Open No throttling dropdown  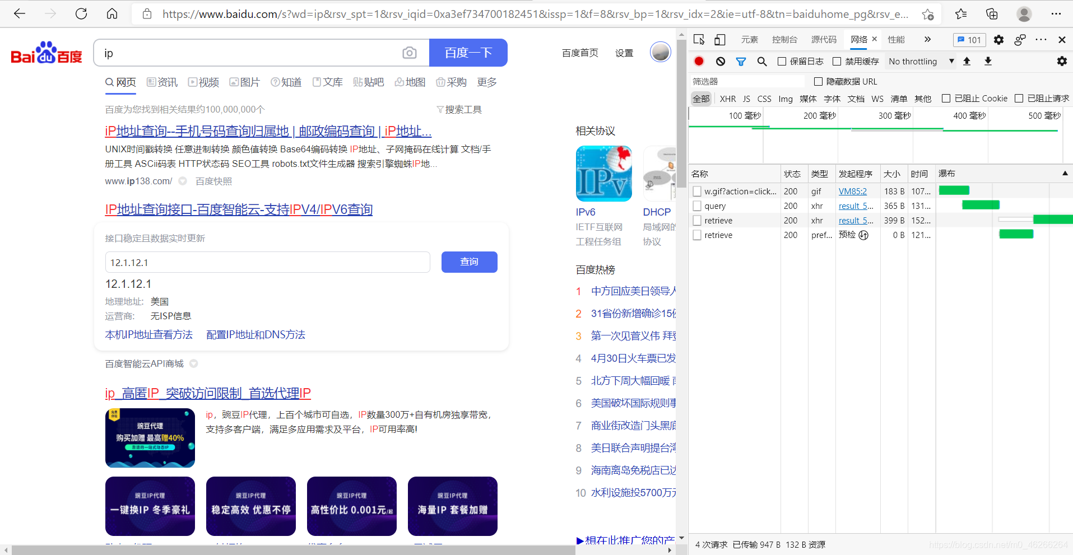coord(921,62)
